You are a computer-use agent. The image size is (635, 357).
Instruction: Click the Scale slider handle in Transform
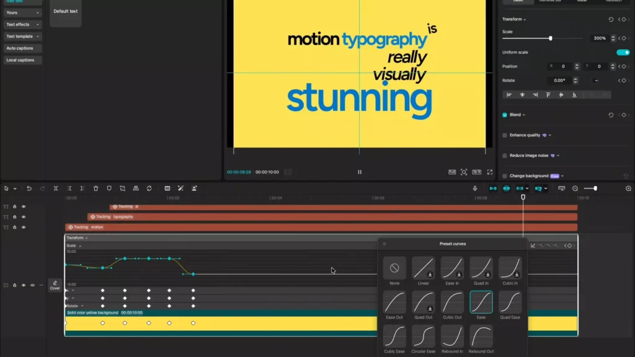551,38
